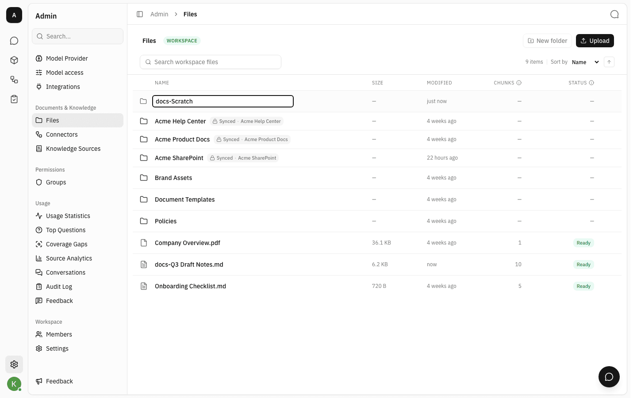The width and height of the screenshot is (637, 398).
Task: Open Groups under Permissions
Action: tap(77, 182)
